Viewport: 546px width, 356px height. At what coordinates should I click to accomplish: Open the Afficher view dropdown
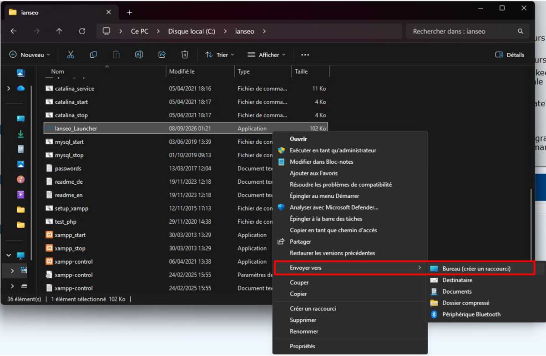267,55
